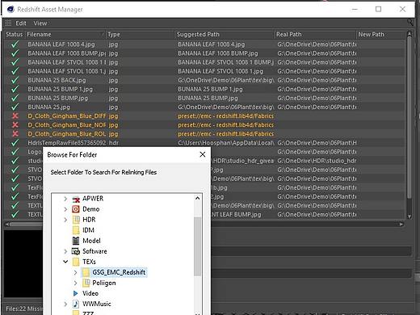Select the BANANA LEAF STVOL 1008 1.jpg filename
Viewport: 420px width, 315px height.
[66, 71]
